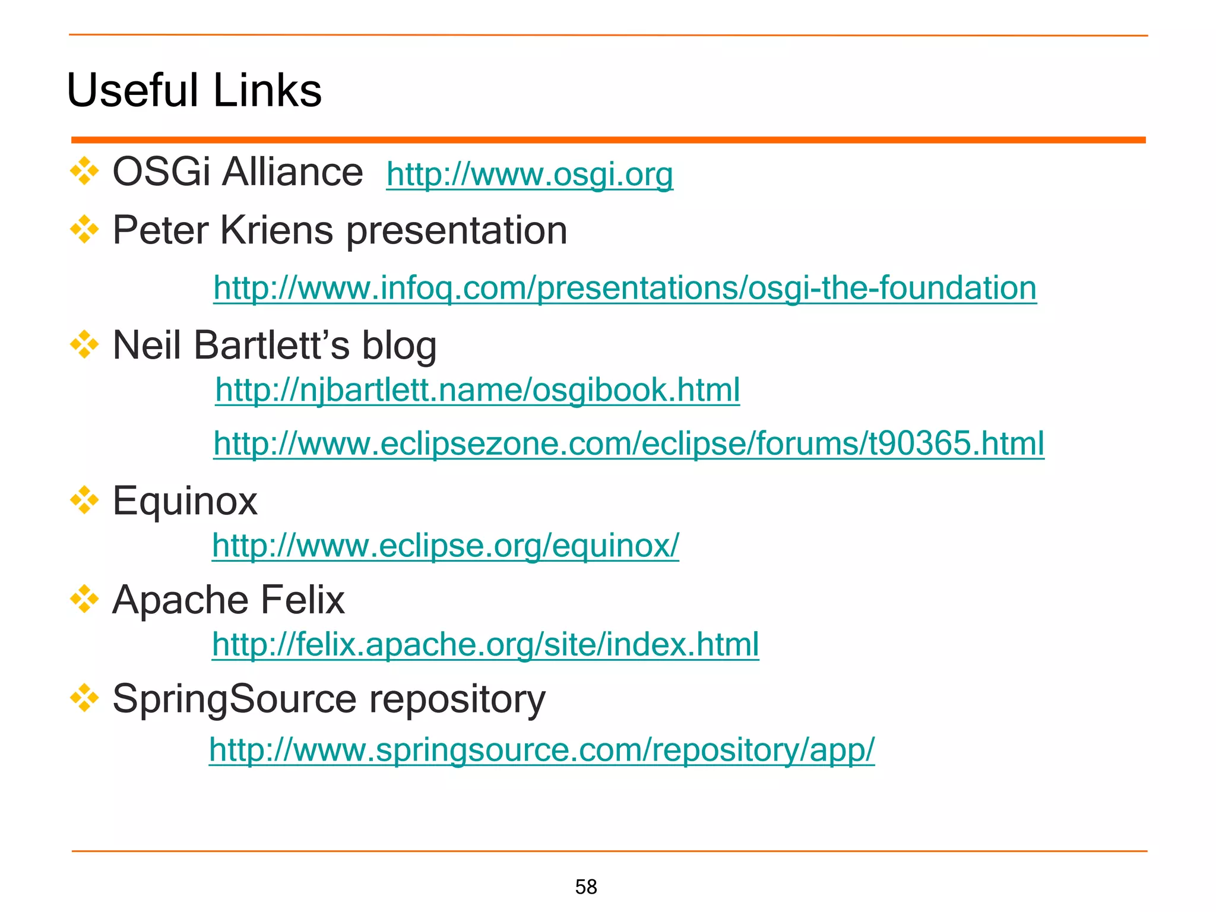Screen dimensions: 1216x912
Task: Click the 'Peter Kriens presentation' bullet text
Action: (340, 231)
